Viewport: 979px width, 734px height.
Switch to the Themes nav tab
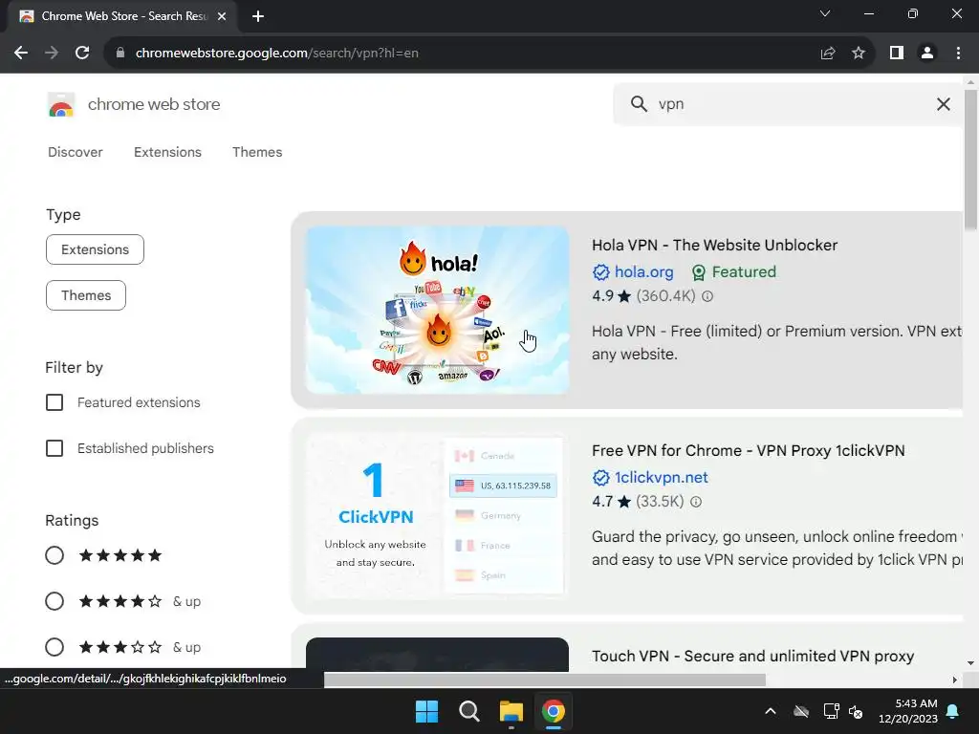point(257,152)
